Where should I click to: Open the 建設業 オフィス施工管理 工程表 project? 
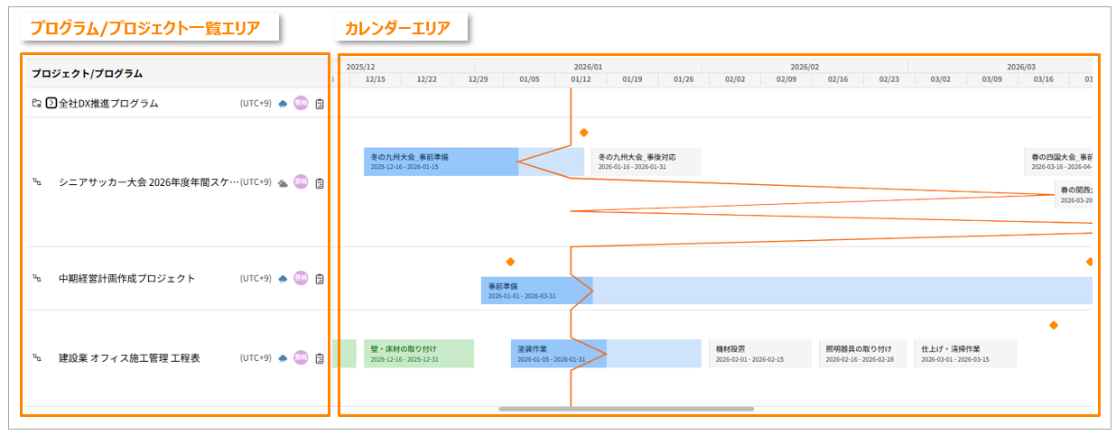129,358
